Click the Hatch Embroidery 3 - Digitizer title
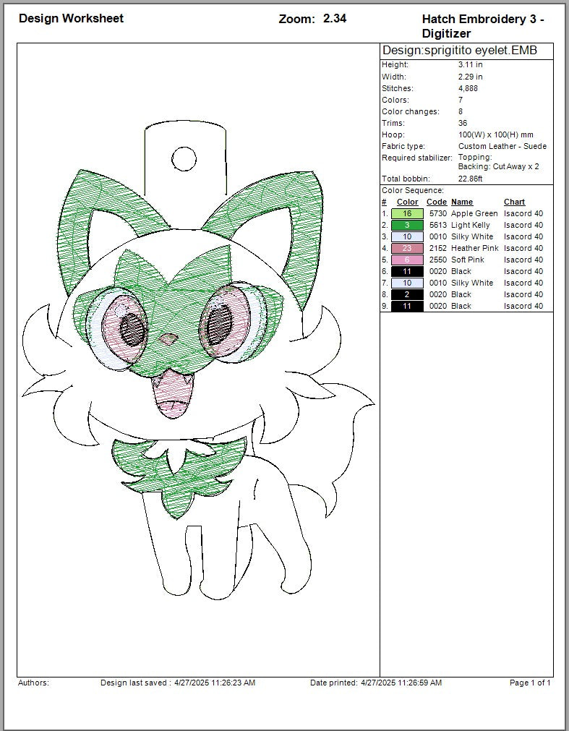569x731 pixels. click(482, 26)
